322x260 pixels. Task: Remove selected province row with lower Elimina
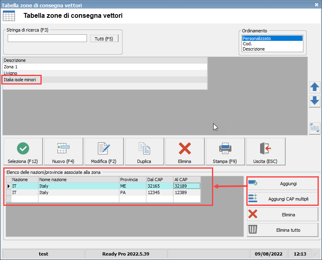coord(283,215)
